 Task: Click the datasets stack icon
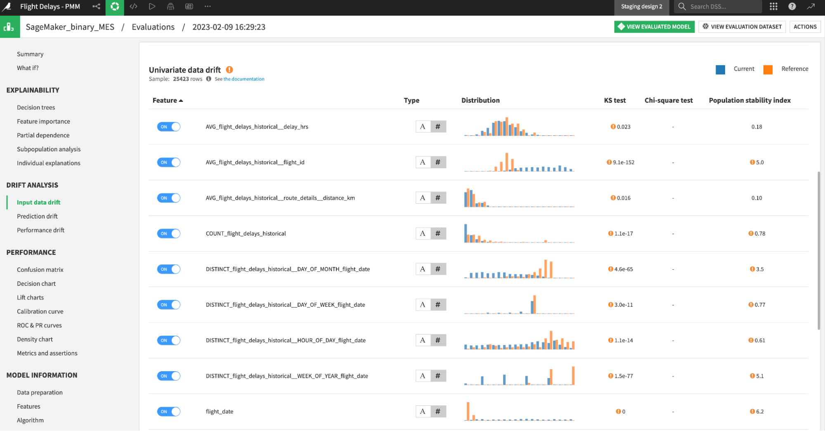click(170, 6)
